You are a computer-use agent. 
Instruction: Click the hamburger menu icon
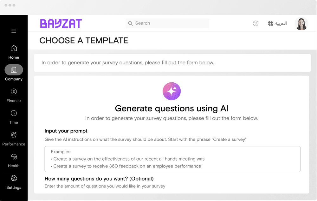(14, 31)
